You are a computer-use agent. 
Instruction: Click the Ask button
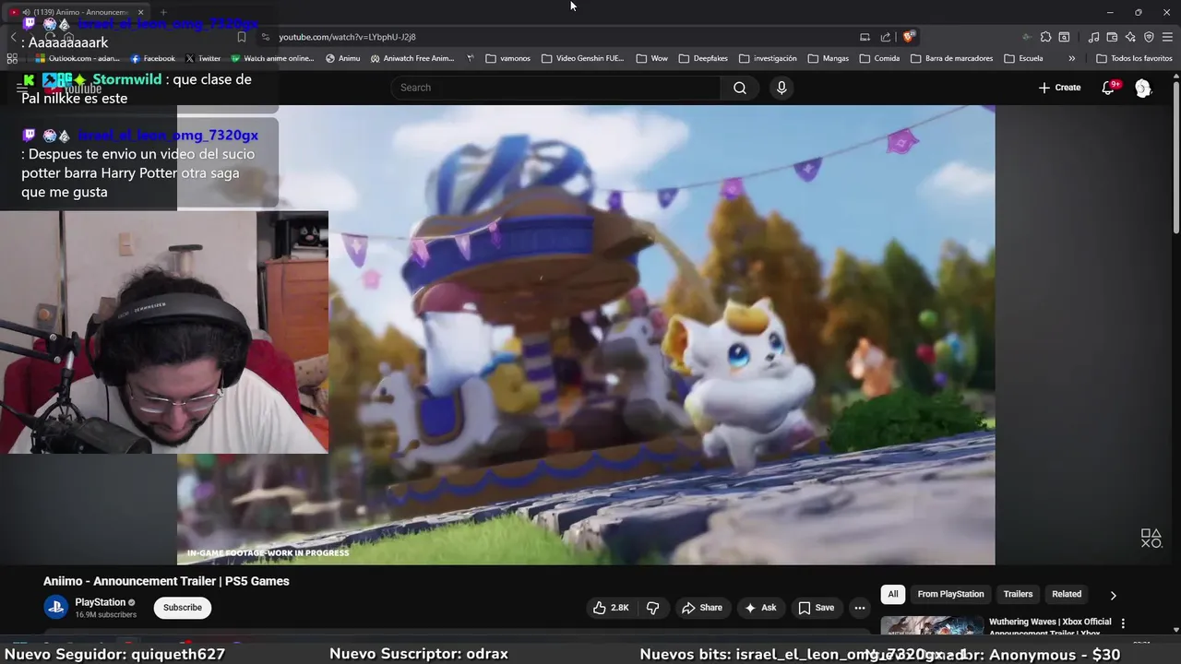pyautogui.click(x=761, y=608)
